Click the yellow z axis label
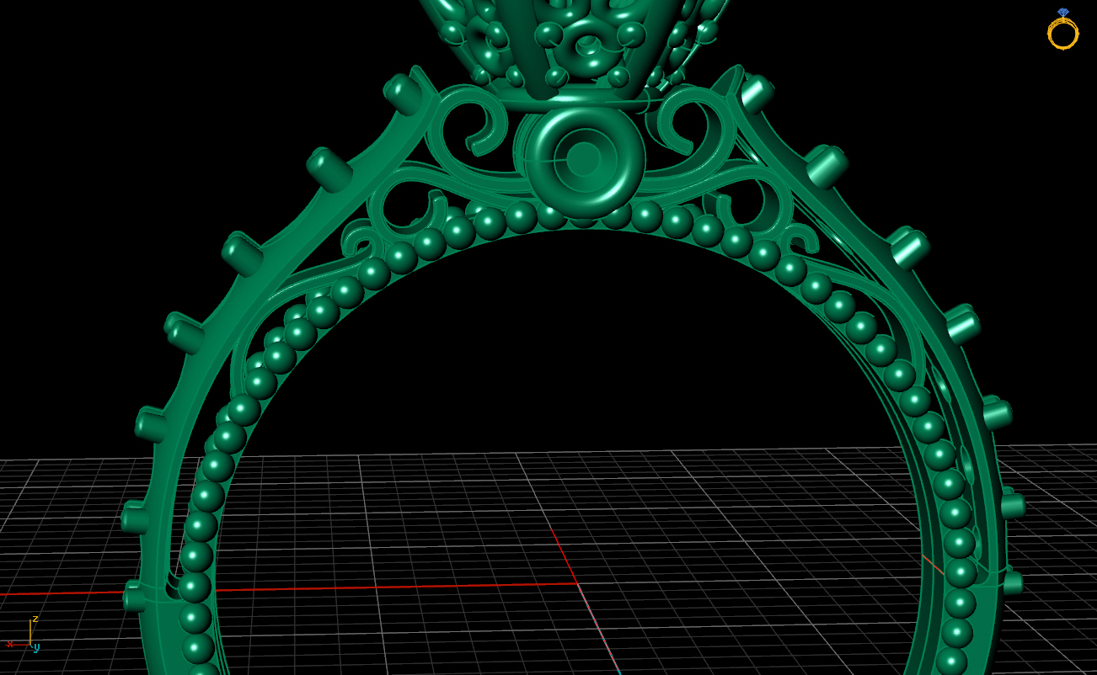This screenshot has height=675, width=1097. (35, 619)
